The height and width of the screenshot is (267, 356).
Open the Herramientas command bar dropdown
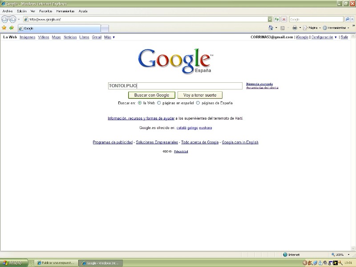click(336, 28)
